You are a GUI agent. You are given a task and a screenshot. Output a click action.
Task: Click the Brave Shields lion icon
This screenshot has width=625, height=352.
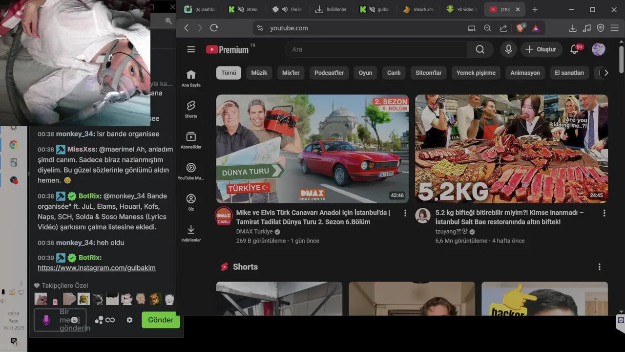coord(521,28)
